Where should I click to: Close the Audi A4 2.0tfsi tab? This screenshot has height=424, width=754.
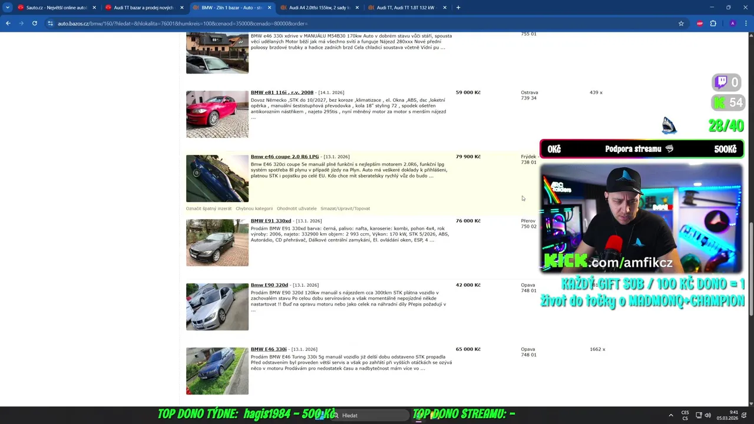coord(357,8)
